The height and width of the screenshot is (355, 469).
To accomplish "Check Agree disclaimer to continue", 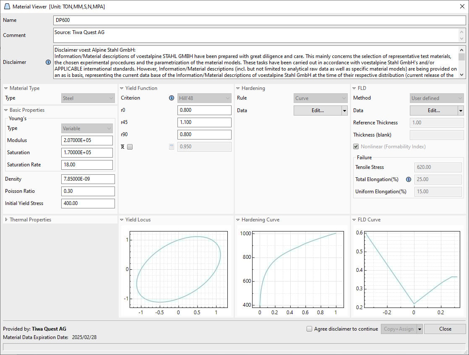I will pyautogui.click(x=309, y=329).
